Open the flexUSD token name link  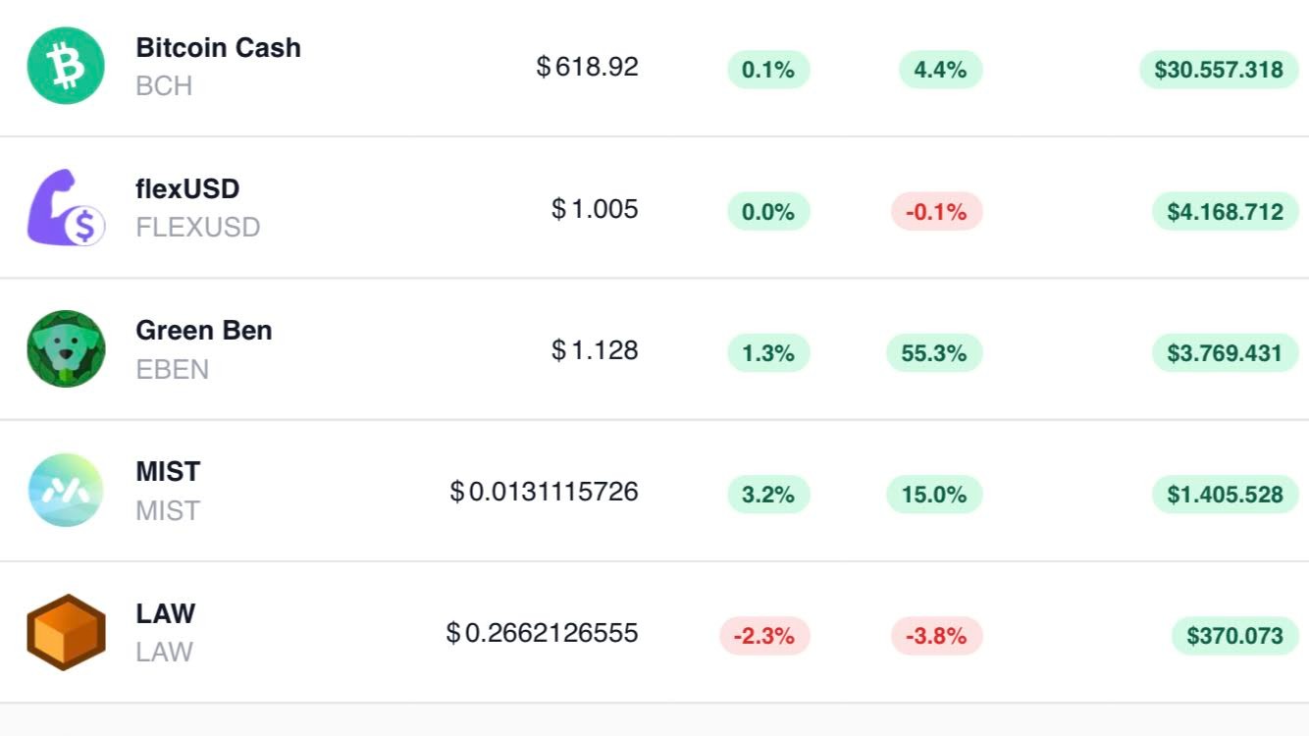[187, 188]
